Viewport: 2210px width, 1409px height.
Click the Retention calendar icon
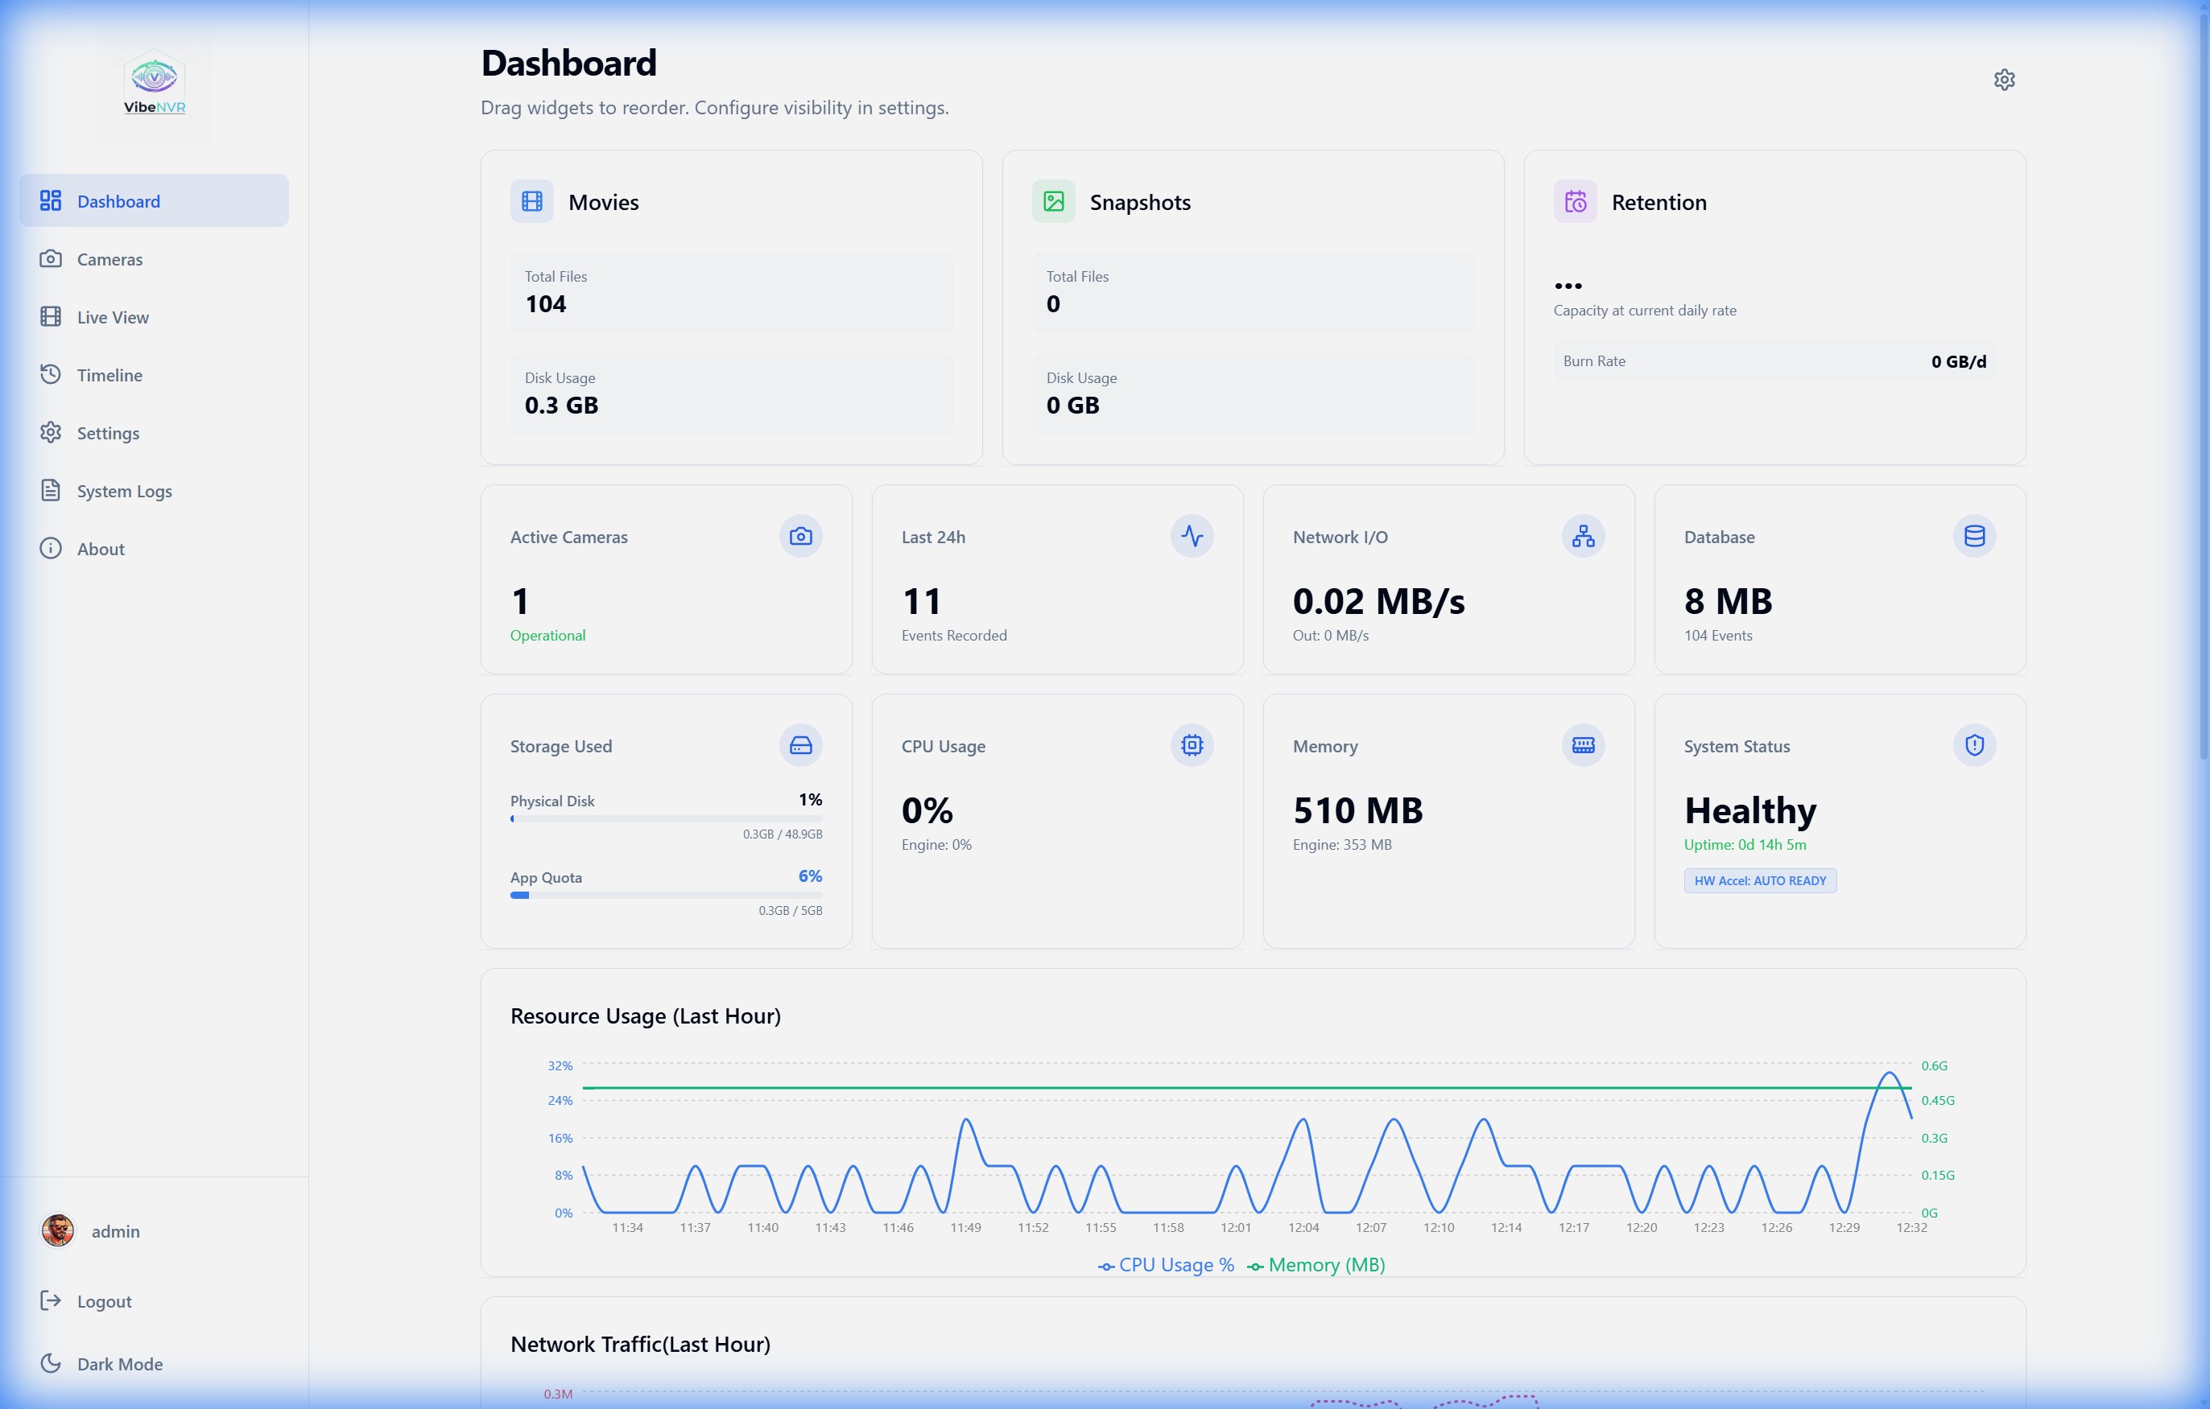pos(1575,202)
